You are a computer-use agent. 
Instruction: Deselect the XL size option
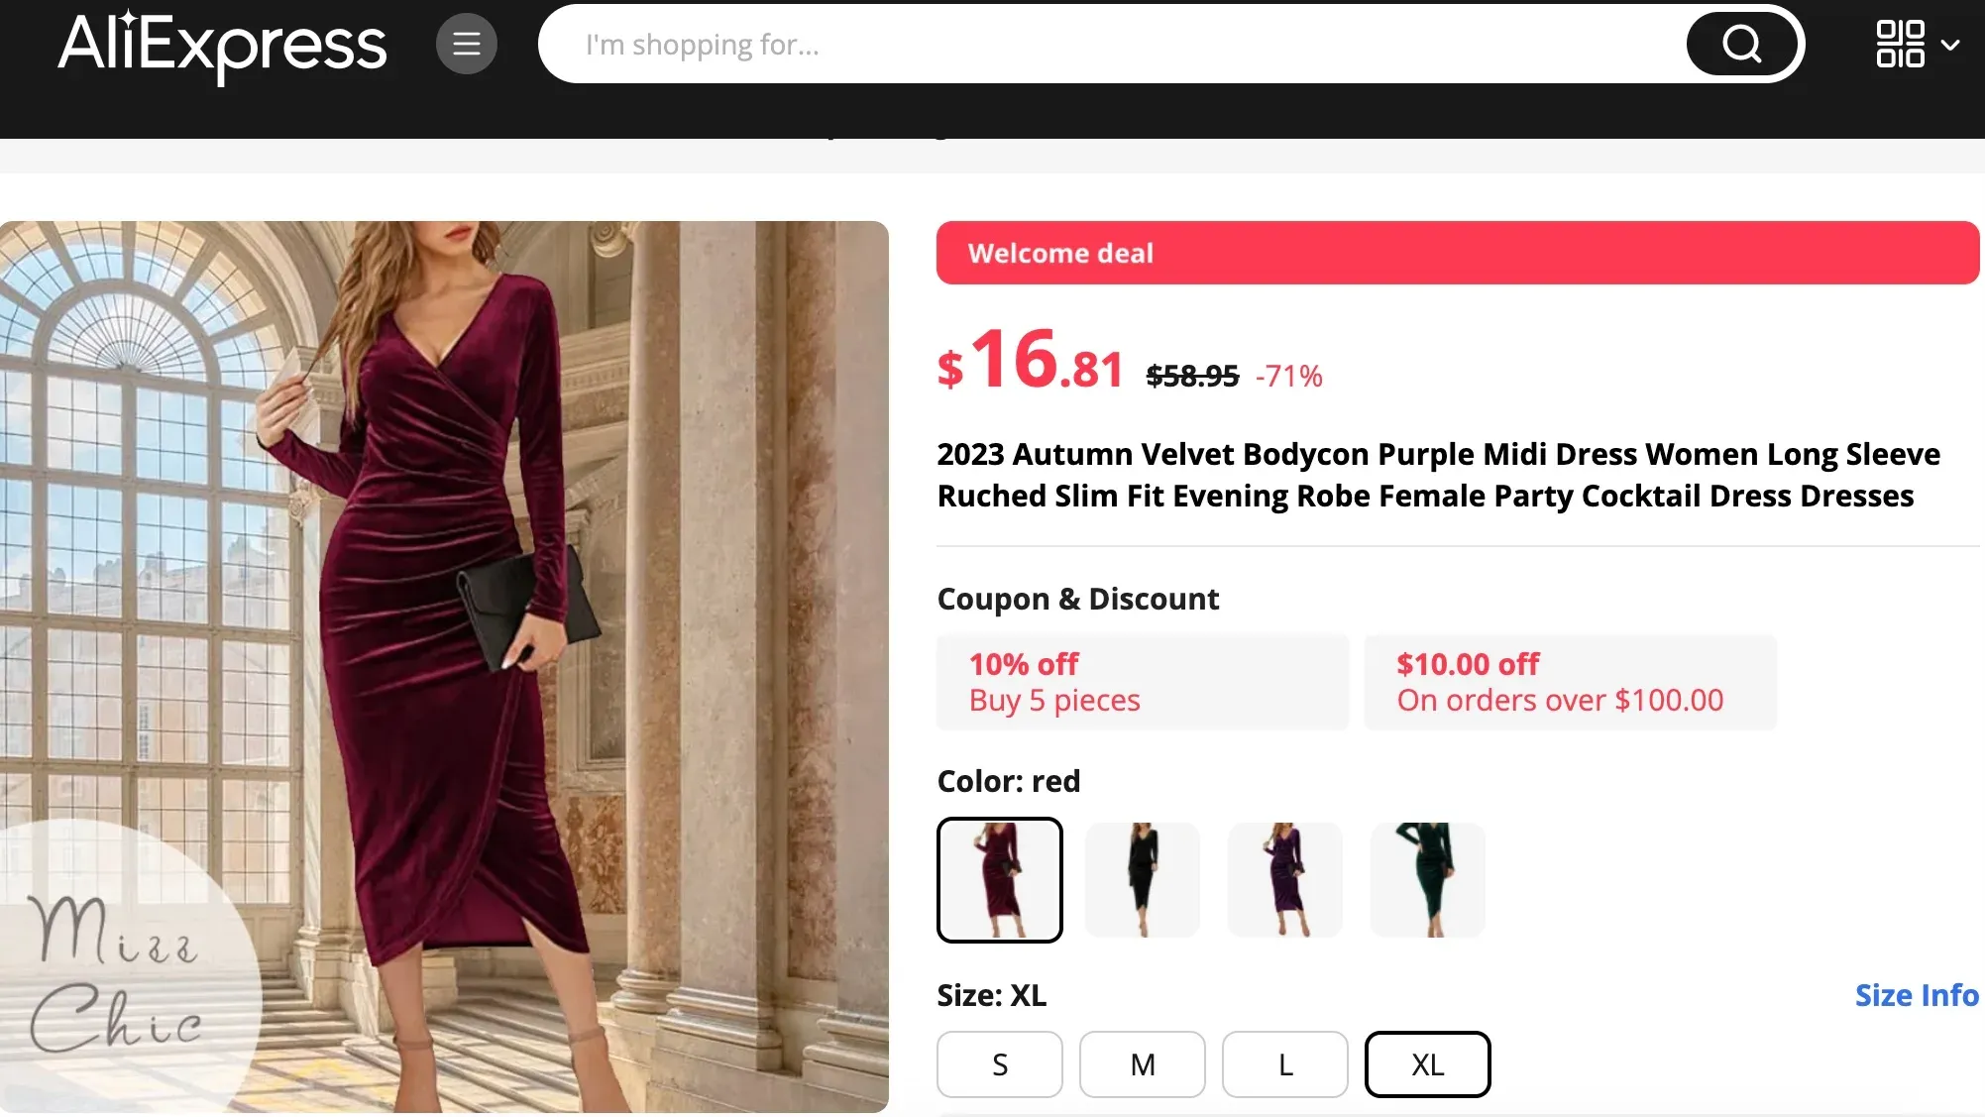click(1427, 1063)
